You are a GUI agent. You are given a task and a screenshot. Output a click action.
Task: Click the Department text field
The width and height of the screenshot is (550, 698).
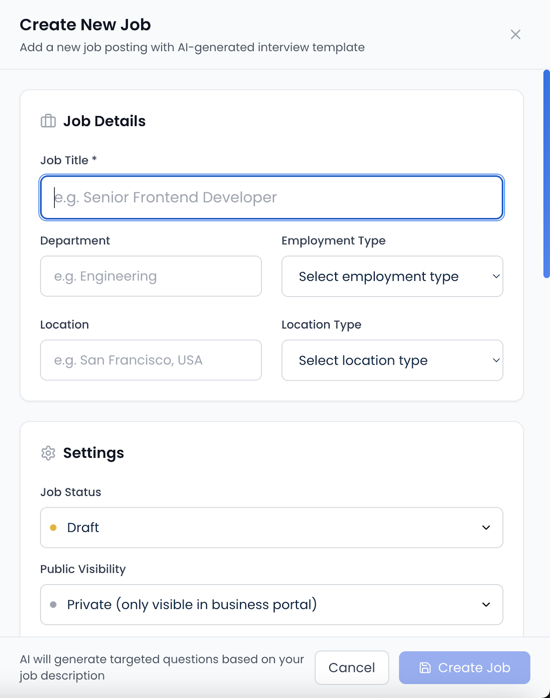[150, 276]
